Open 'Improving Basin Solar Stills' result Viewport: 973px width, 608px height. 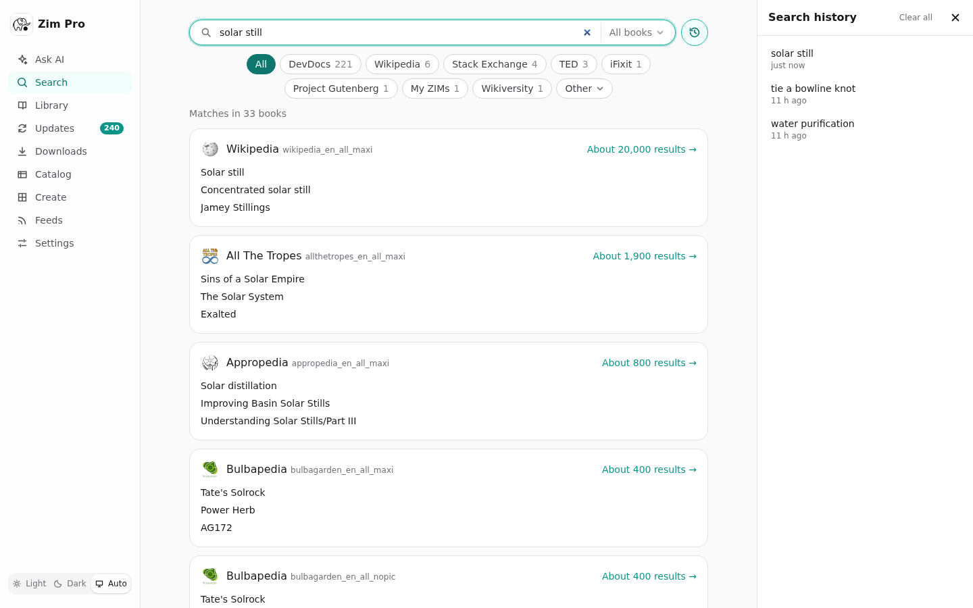click(265, 403)
